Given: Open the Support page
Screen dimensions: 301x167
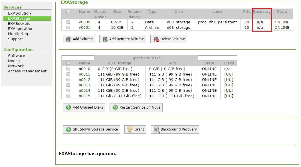Looking at the screenshot, I should (15, 39).
